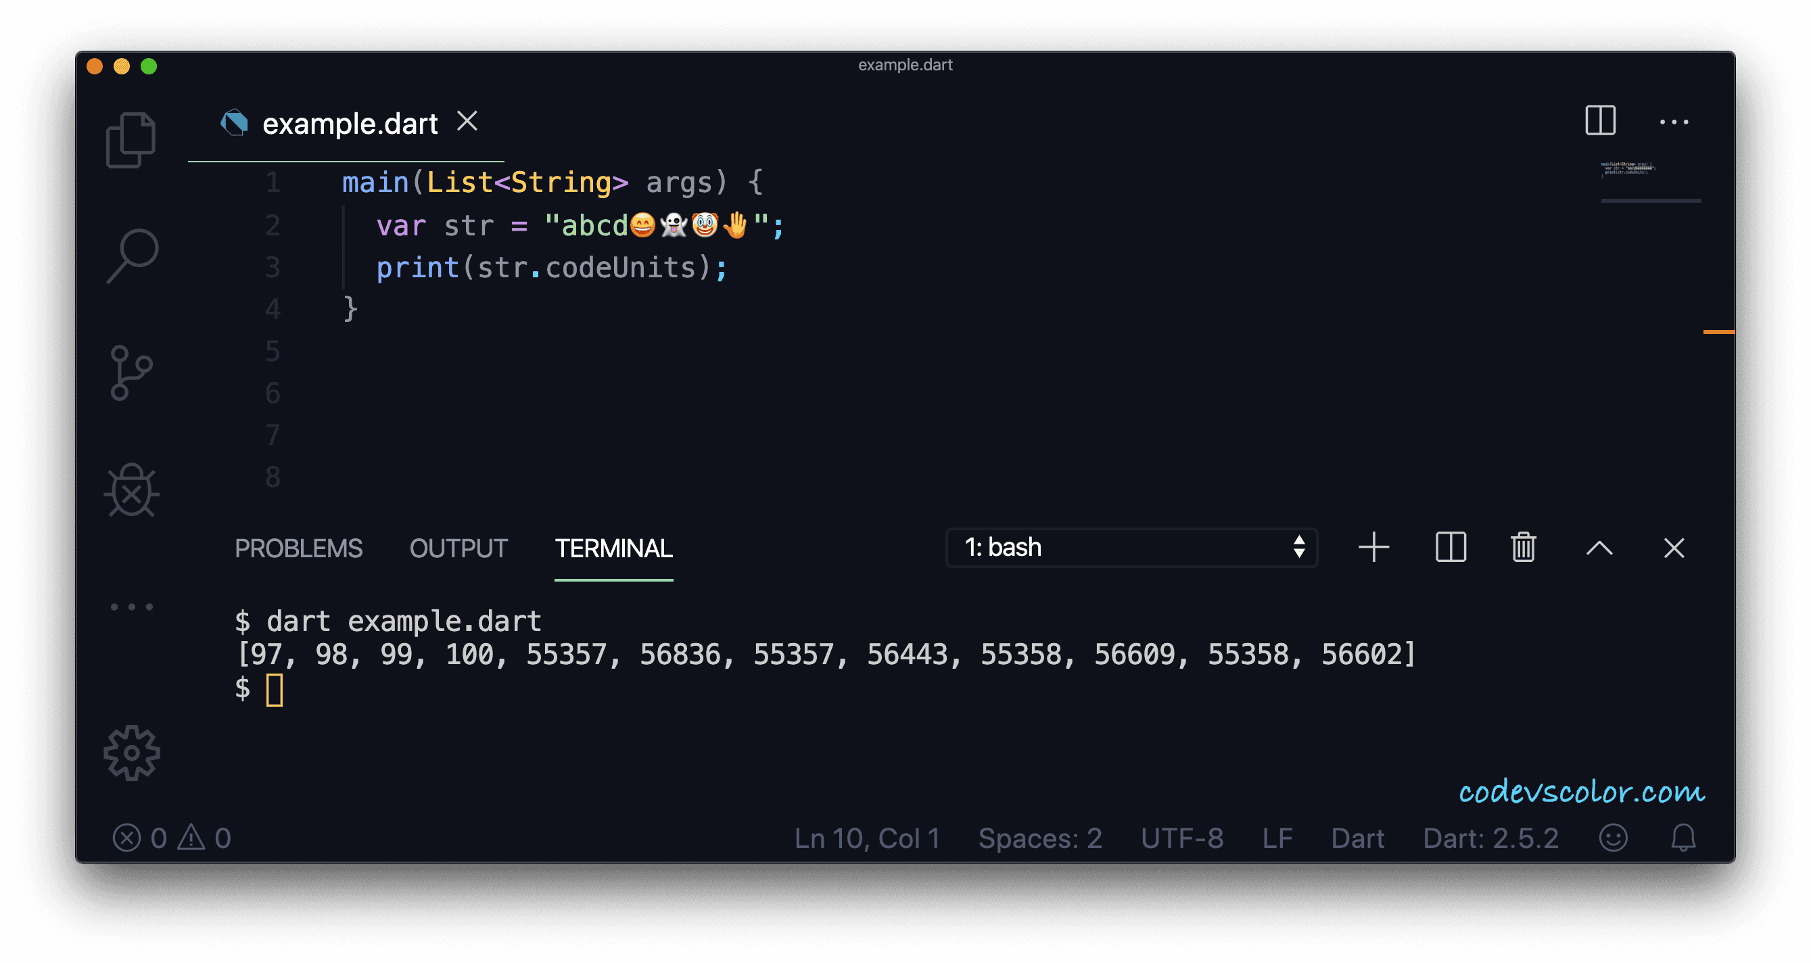Open the Debug view with bug icon

click(x=131, y=490)
